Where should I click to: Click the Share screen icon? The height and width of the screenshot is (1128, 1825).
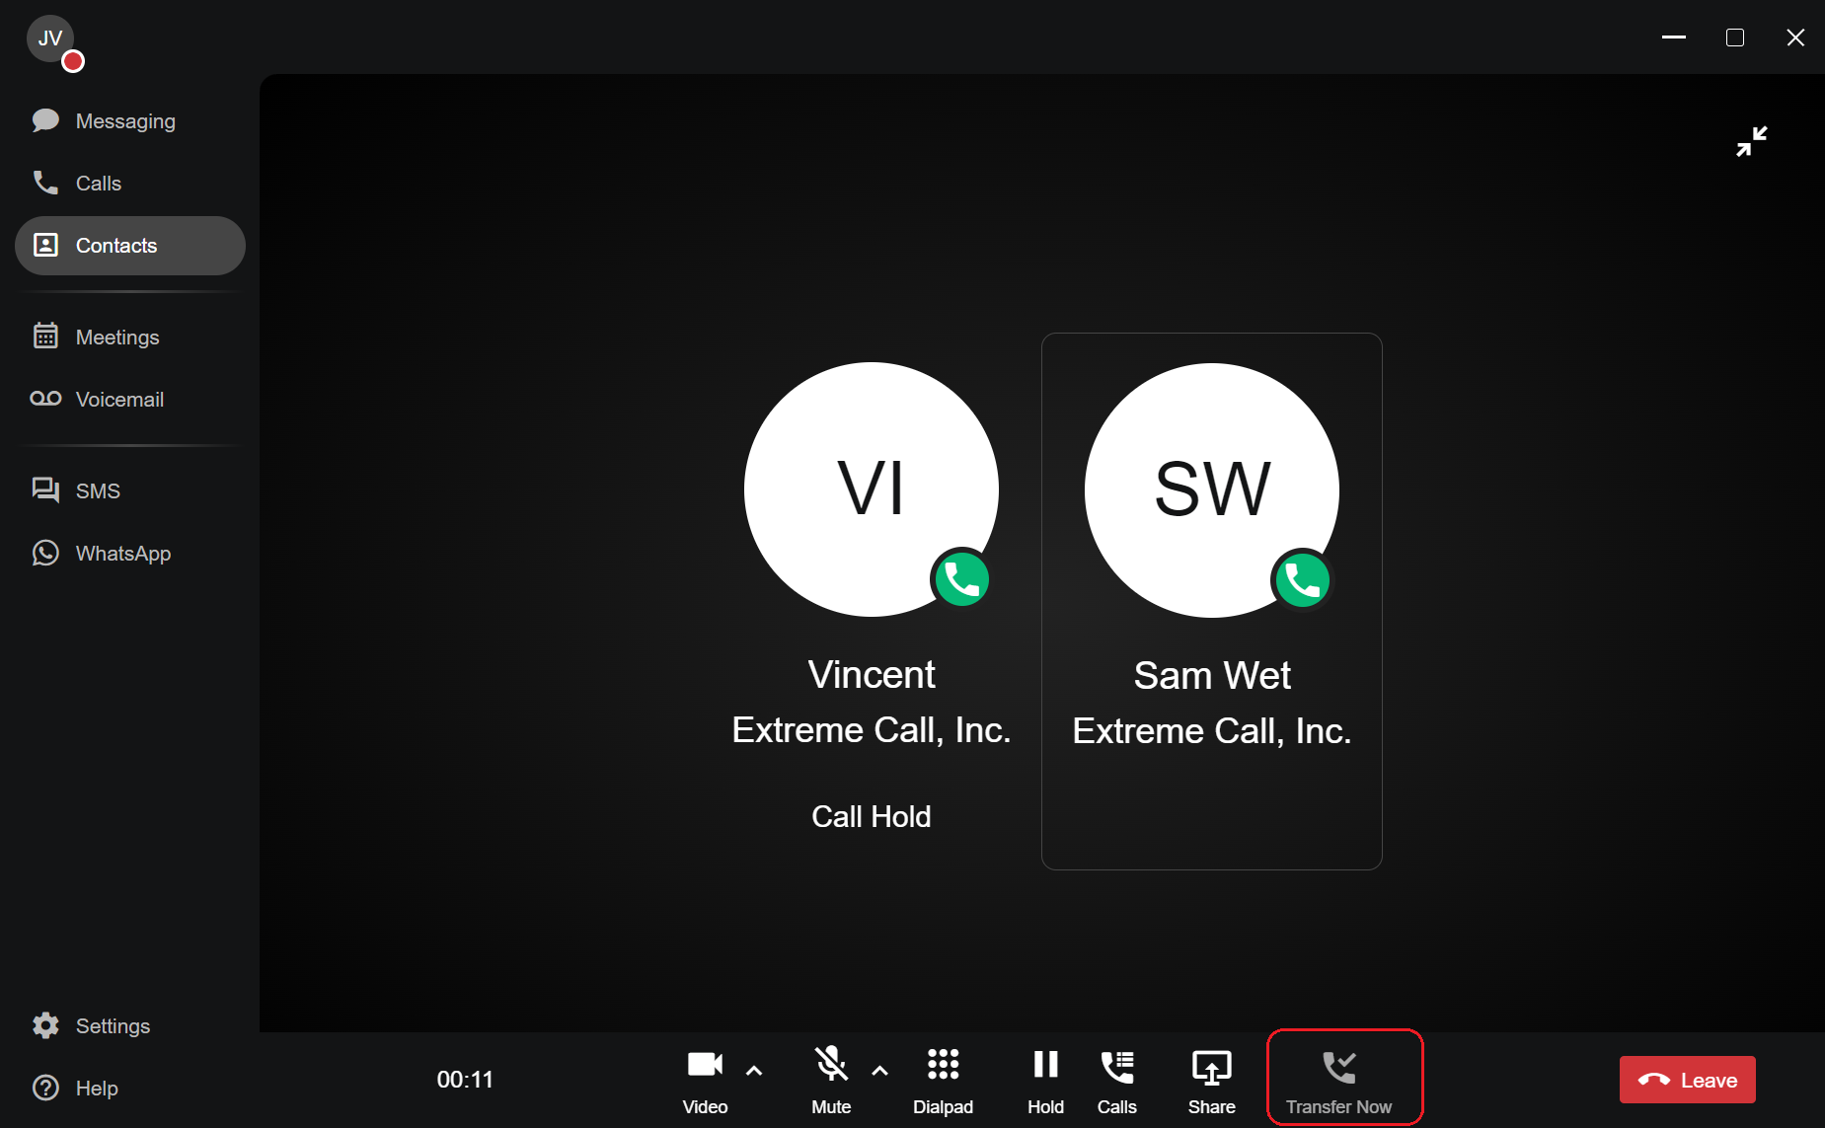1211,1079
